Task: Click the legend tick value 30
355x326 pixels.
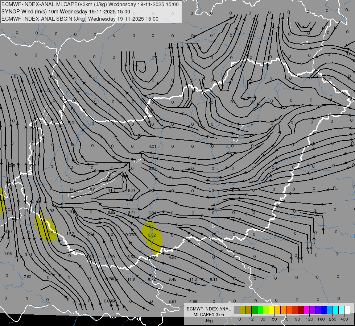Action: tap(263, 319)
